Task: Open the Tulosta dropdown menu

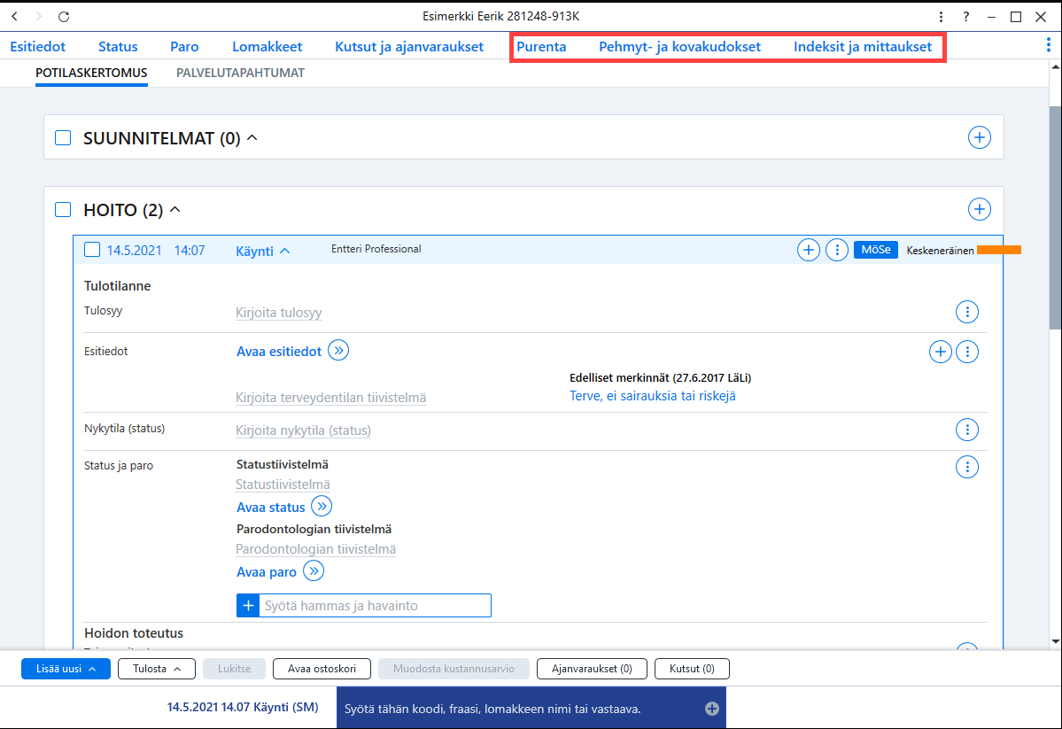Action: click(157, 669)
